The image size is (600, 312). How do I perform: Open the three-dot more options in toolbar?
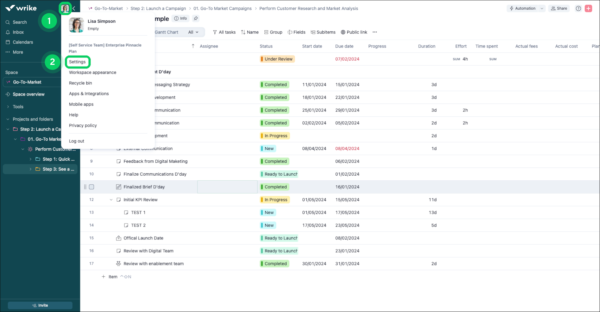coord(375,32)
